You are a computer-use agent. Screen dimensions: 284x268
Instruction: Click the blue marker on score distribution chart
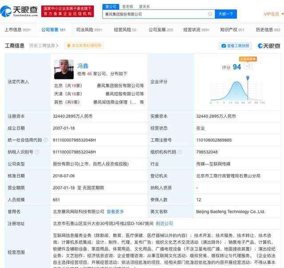tap(248, 78)
